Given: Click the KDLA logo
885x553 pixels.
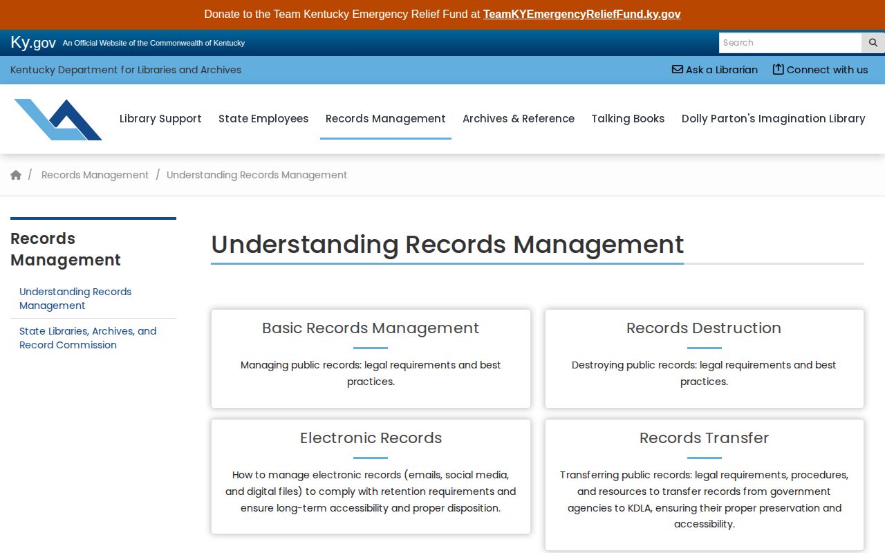Looking at the screenshot, I should tap(58, 119).
